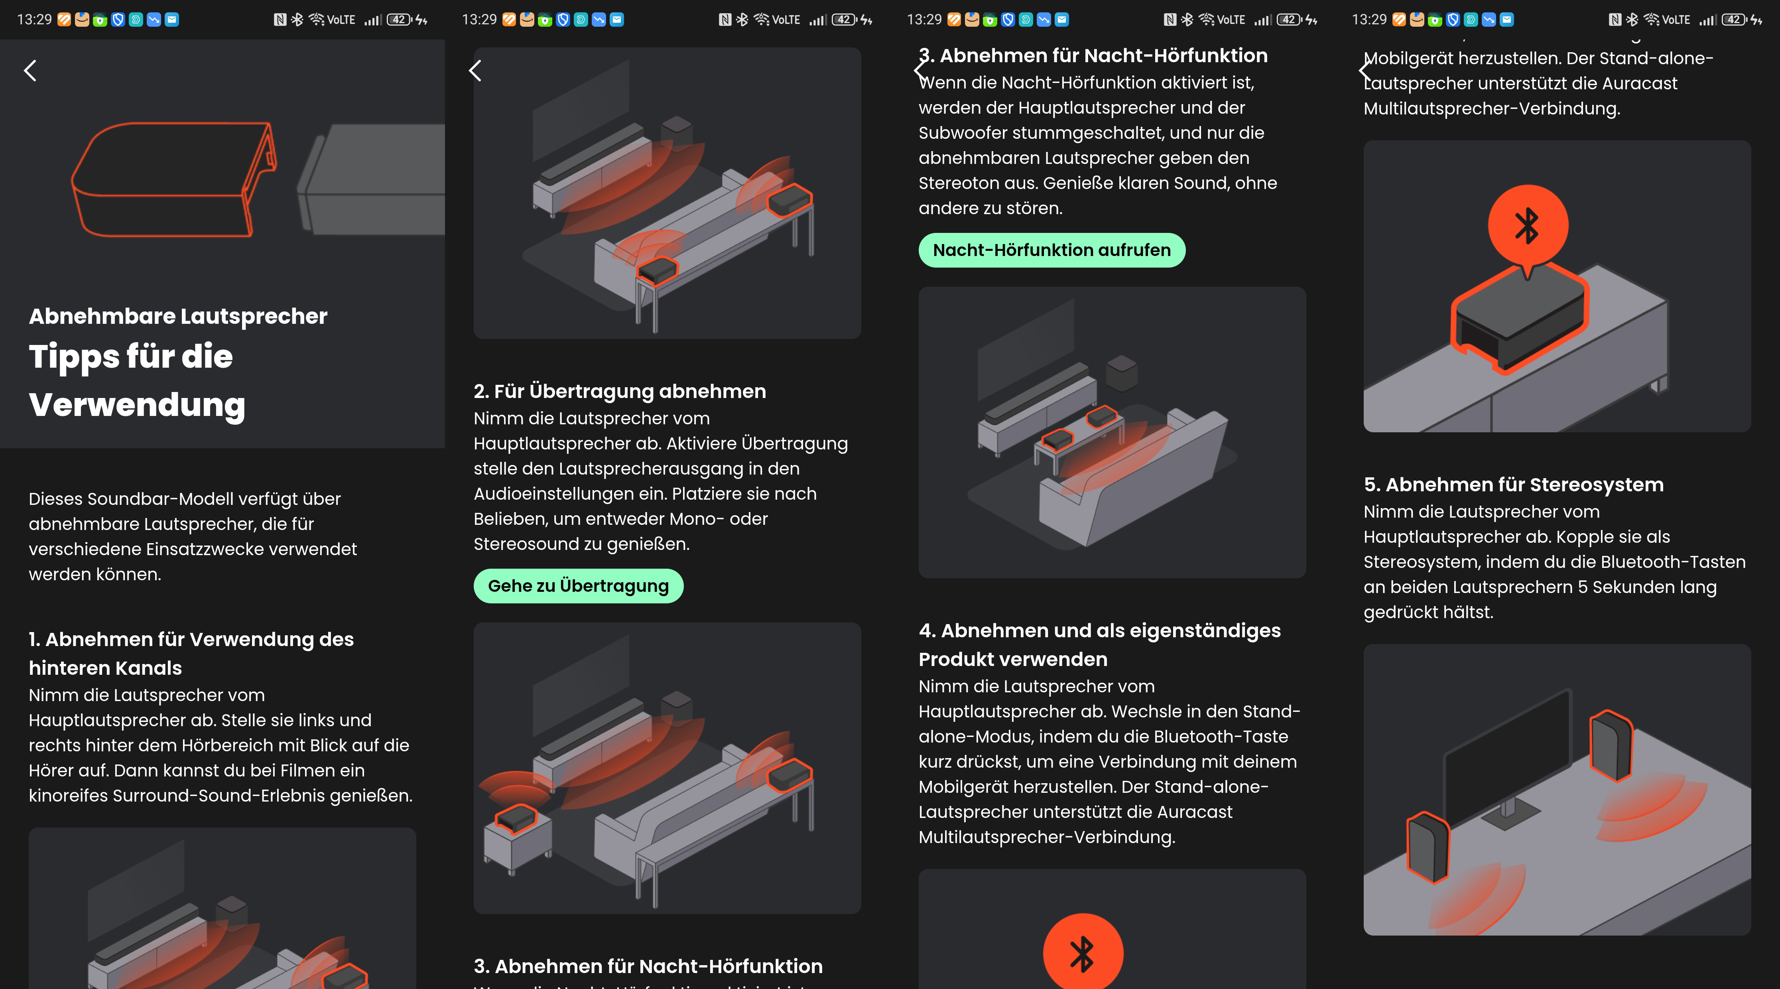The width and height of the screenshot is (1780, 989).
Task: Tap back arrow above 'Für Übertragung abnehmen' illustration
Action: (475, 71)
